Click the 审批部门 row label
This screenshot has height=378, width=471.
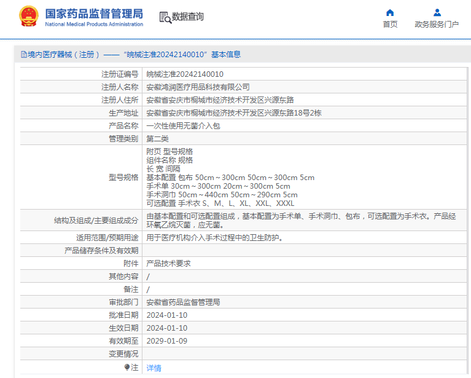(x=123, y=302)
